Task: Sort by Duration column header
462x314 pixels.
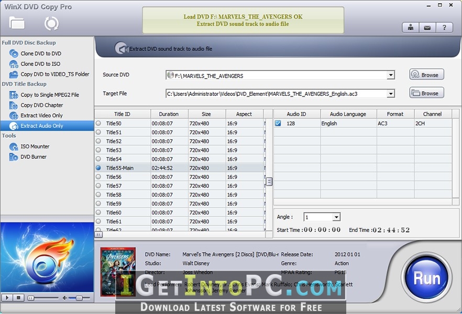Action: 169,114
